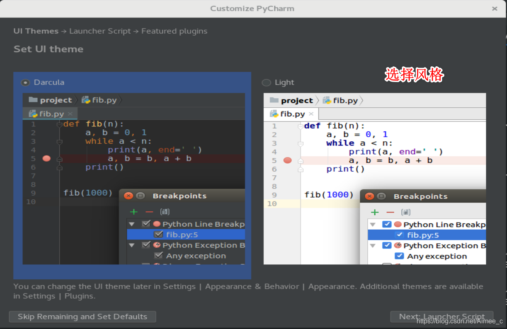507x329 pixels.
Task: Click Python Exception Breakpoint icon in Darcula preview
Action: 157,245
